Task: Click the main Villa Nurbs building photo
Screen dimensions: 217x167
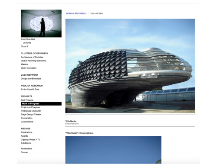Action: (130, 66)
